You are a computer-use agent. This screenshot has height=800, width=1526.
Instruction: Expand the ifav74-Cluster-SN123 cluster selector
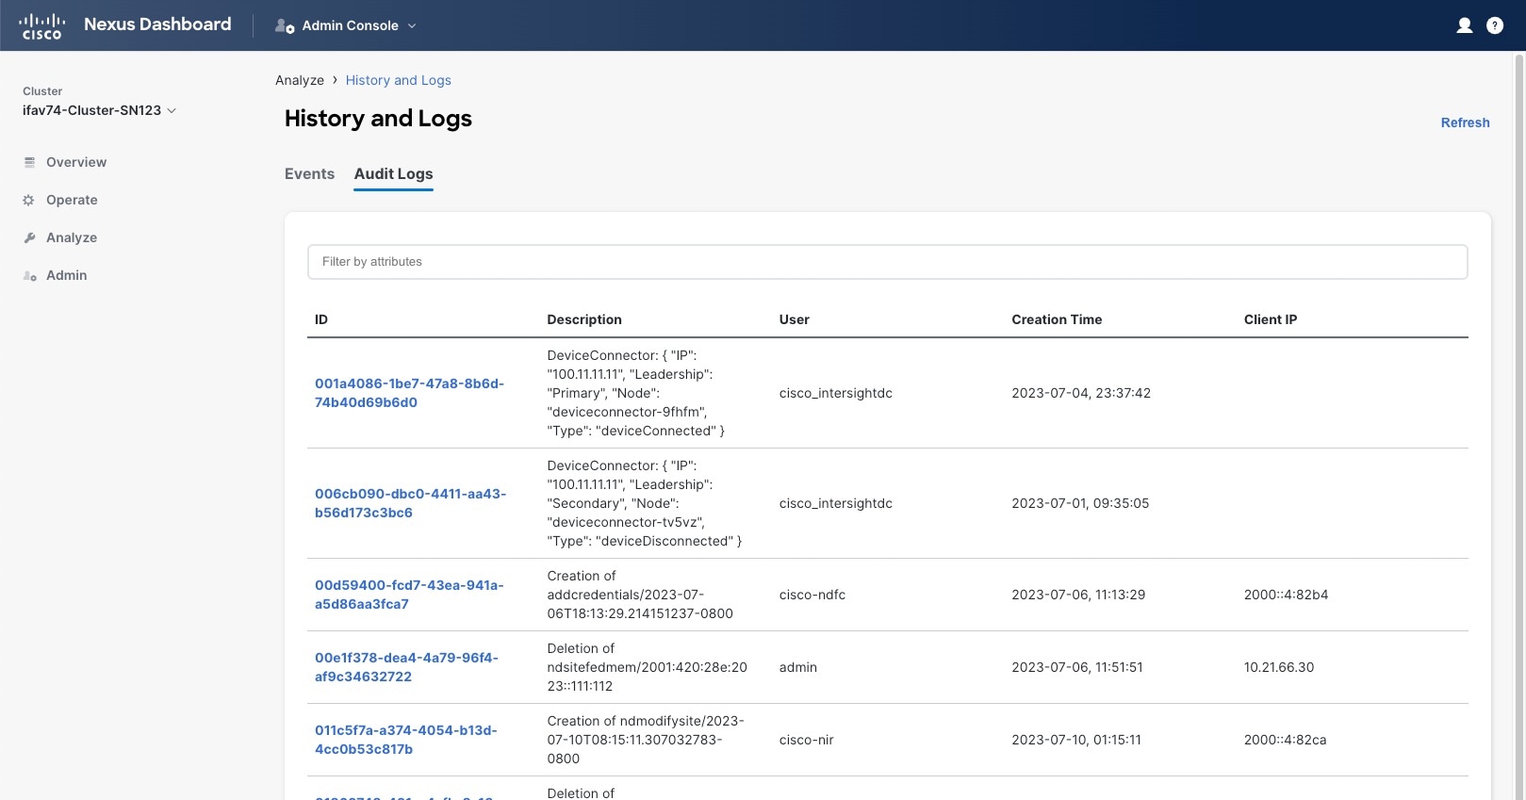coord(99,110)
